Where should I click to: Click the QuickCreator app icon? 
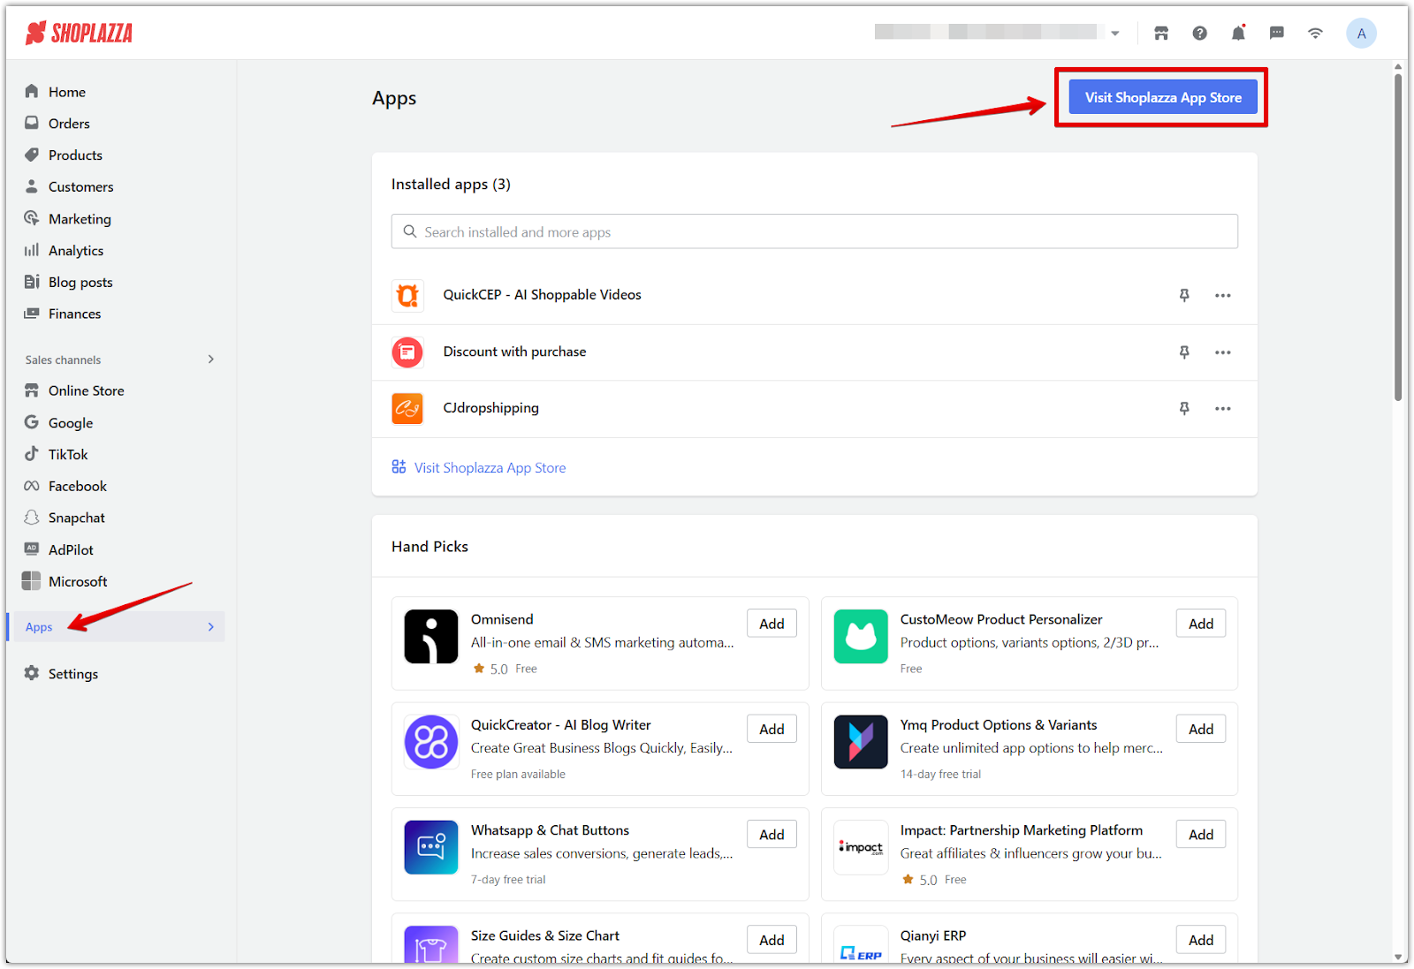(x=431, y=742)
